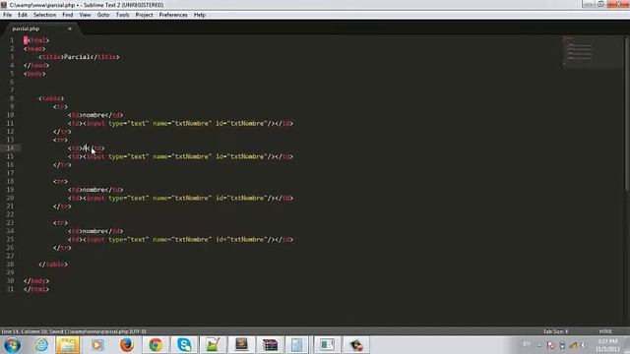Open the Preferences menu
This screenshot has height=354, width=630.
tap(173, 15)
